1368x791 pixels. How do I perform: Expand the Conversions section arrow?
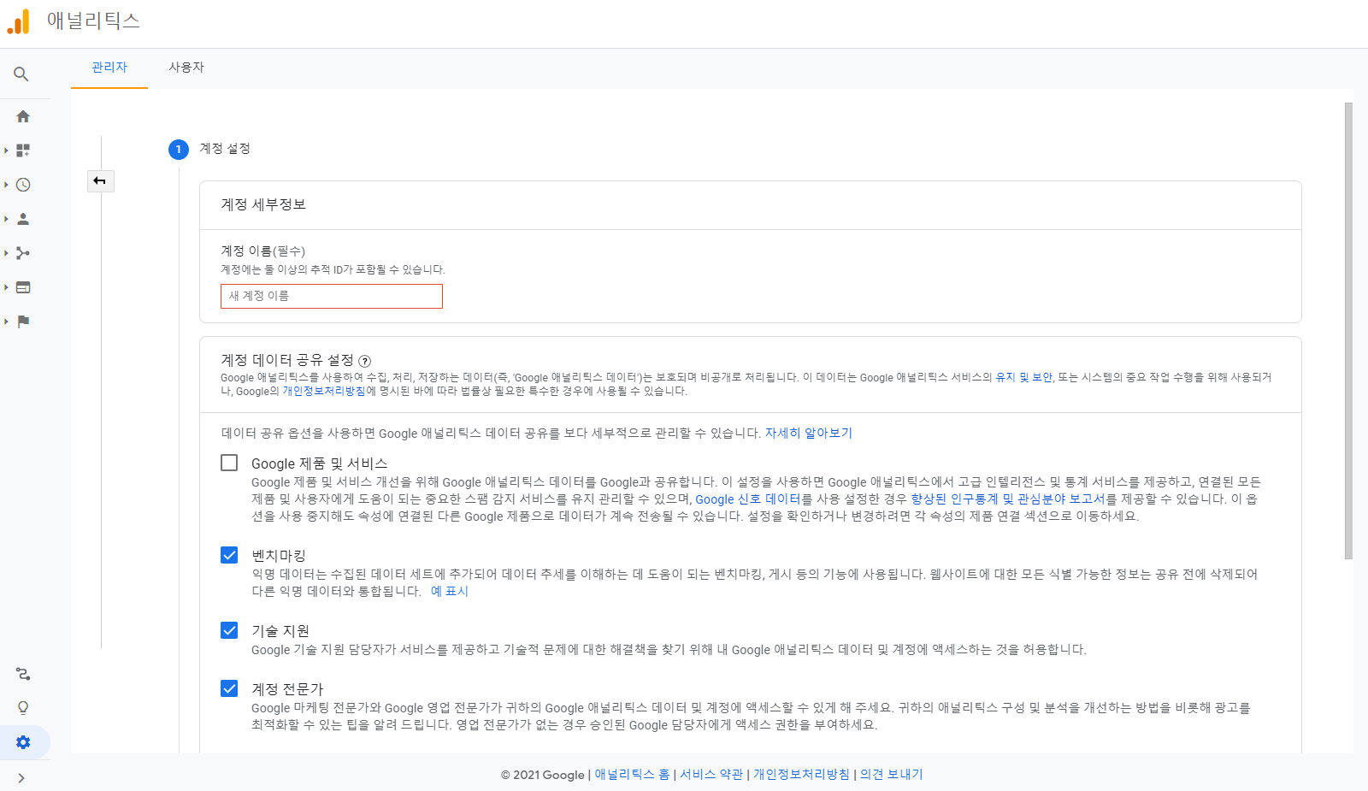(6, 322)
